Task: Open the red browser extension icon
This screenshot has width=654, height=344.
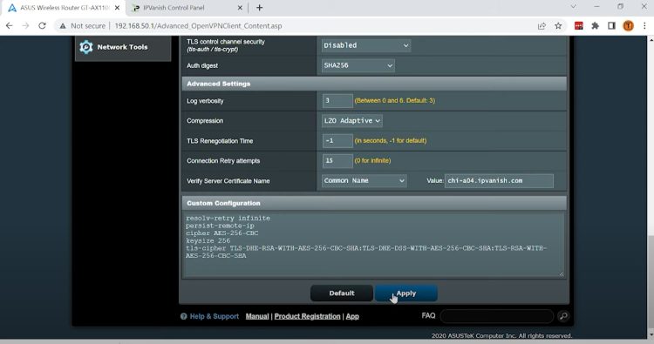Action: [x=578, y=26]
